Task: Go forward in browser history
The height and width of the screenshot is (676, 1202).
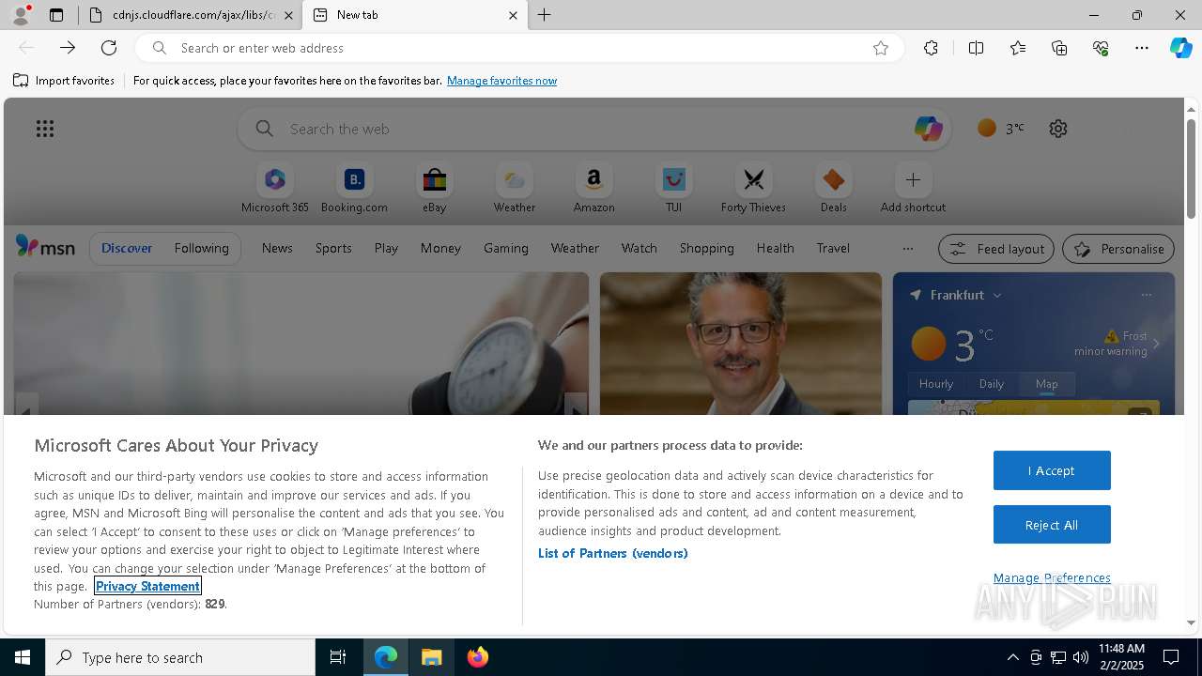Action: click(68, 48)
